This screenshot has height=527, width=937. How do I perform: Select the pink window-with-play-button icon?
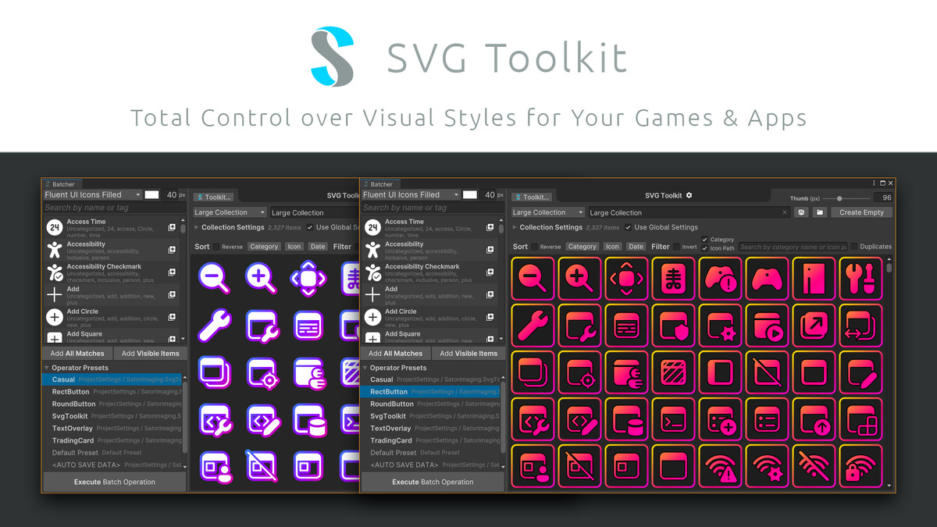[x=768, y=325]
